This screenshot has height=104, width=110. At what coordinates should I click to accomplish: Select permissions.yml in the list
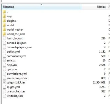coord(17,74)
